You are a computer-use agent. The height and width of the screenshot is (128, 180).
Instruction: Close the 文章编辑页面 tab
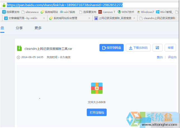tap(44, 18)
